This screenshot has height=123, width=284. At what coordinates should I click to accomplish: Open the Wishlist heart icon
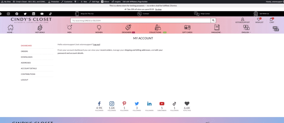(x=259, y=19)
